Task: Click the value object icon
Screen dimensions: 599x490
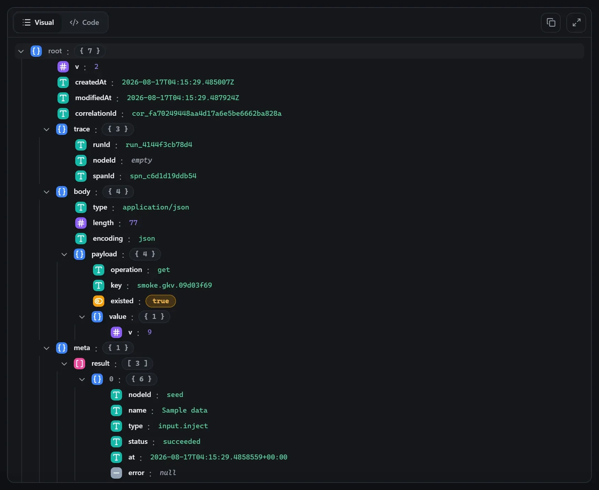Action: point(97,317)
